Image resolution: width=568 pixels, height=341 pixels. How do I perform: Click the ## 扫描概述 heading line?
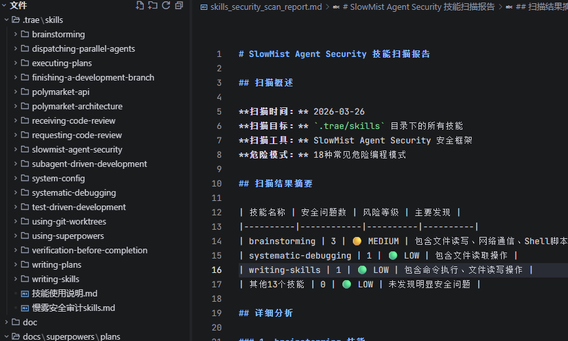[x=266, y=83]
